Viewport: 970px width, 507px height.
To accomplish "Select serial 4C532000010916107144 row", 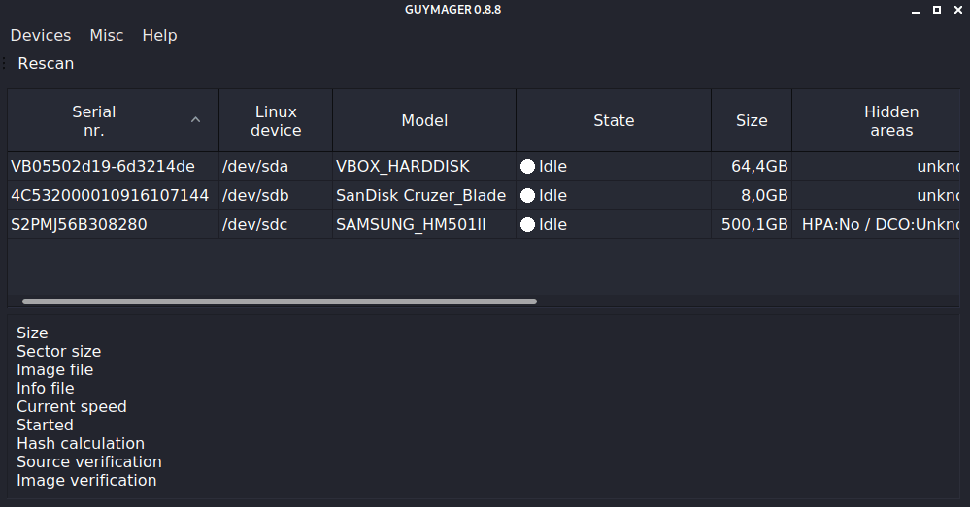I will point(110,196).
